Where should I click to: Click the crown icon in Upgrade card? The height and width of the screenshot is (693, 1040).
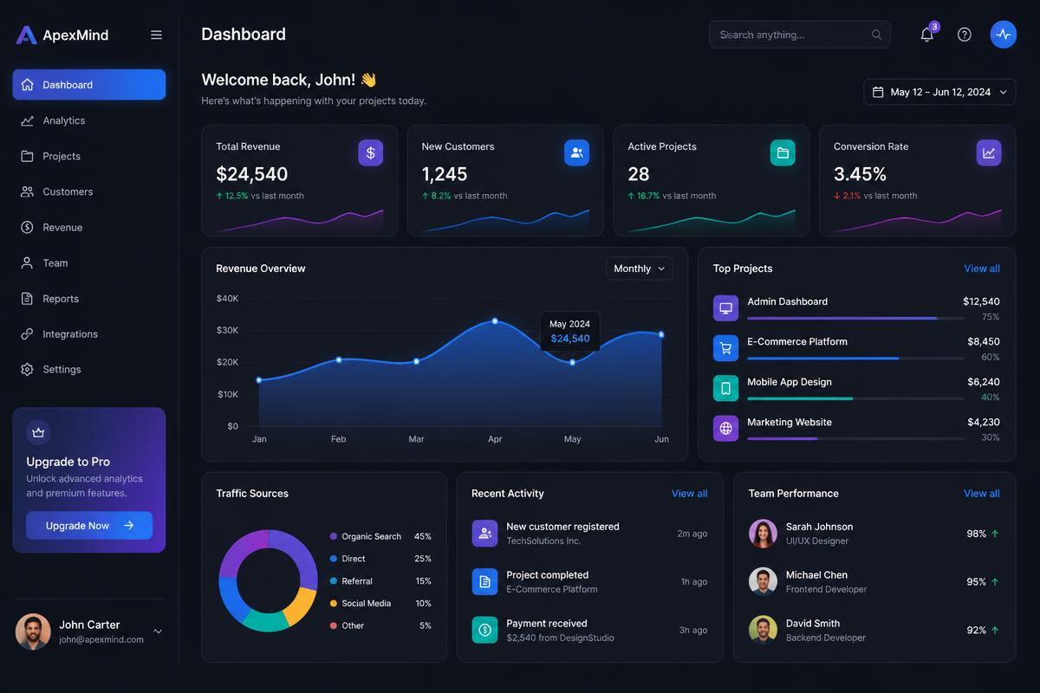point(38,432)
